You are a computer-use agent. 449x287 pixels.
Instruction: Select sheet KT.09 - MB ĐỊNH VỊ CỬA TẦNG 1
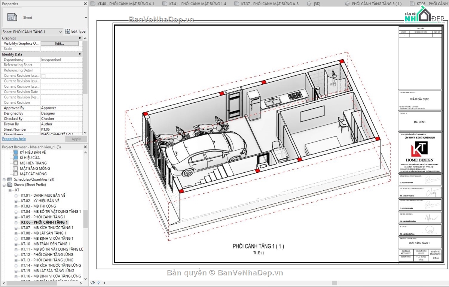click(x=47, y=238)
